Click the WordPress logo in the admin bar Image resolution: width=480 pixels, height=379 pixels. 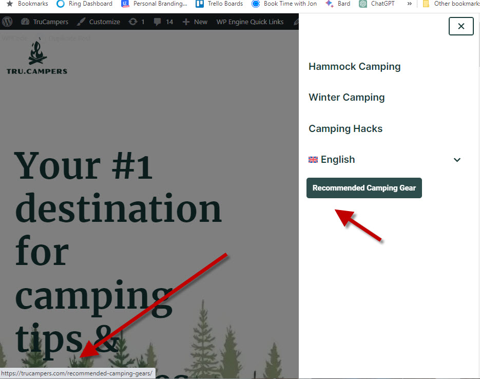coord(7,22)
